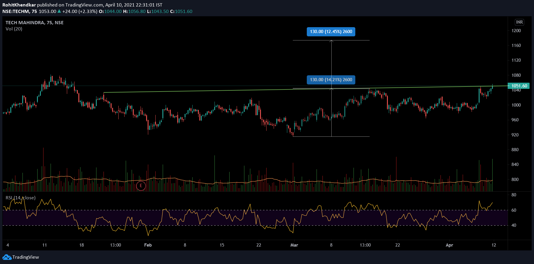The image size is (534, 264).
Task: Click the 840 price axis label
Action: click(x=515, y=164)
